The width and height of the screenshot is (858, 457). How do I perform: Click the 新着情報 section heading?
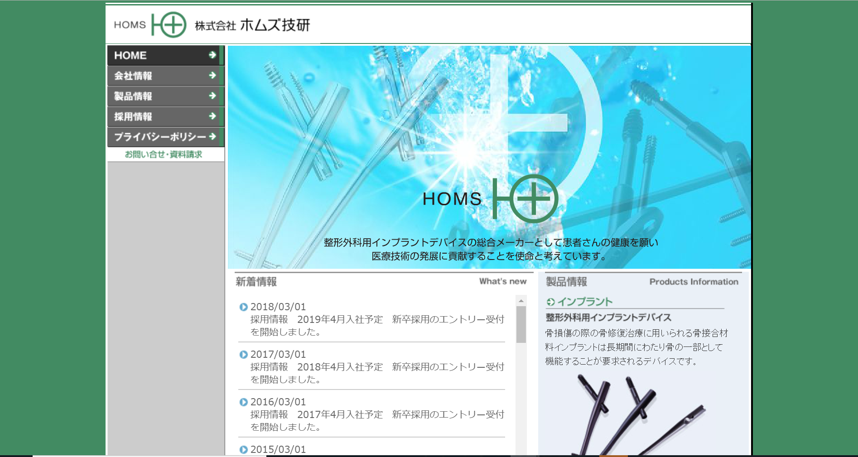256,282
